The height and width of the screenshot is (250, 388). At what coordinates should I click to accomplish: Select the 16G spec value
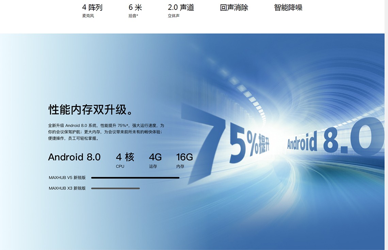tap(184, 157)
